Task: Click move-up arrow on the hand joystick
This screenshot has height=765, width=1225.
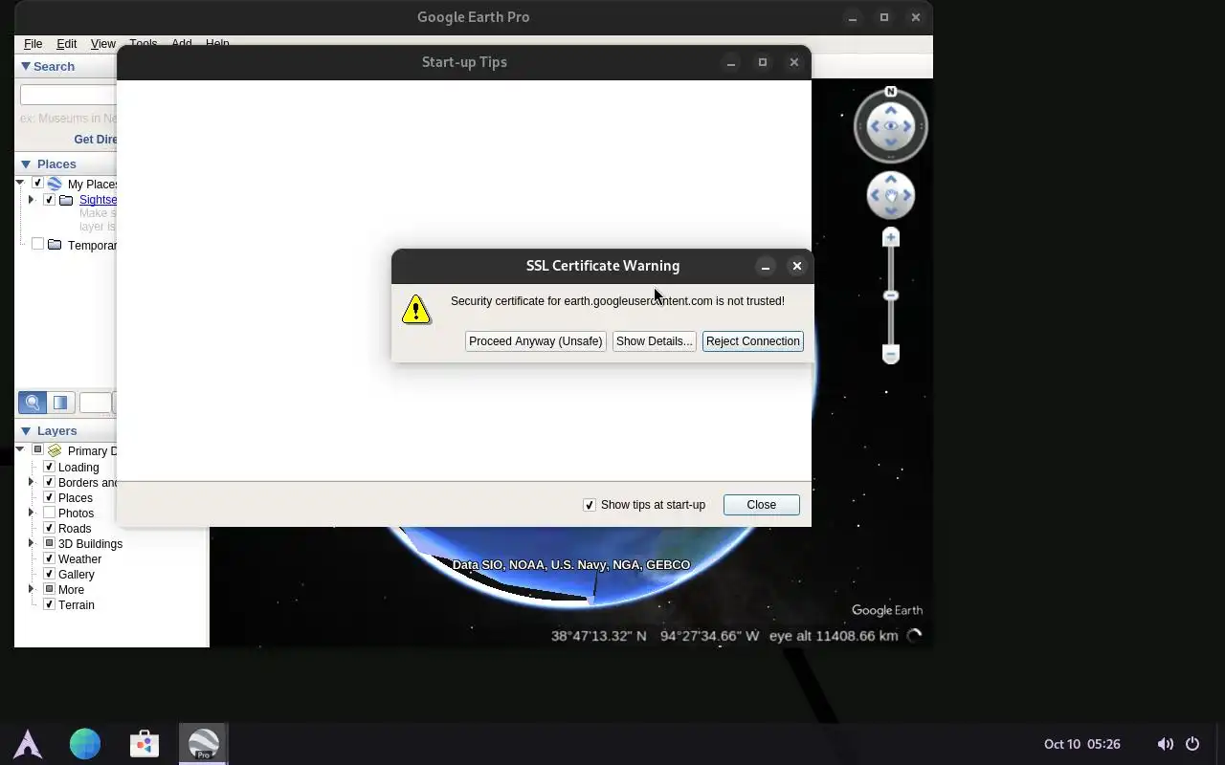Action: click(x=891, y=179)
